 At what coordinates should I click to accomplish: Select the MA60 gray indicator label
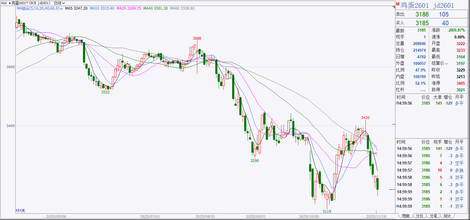point(182,8)
